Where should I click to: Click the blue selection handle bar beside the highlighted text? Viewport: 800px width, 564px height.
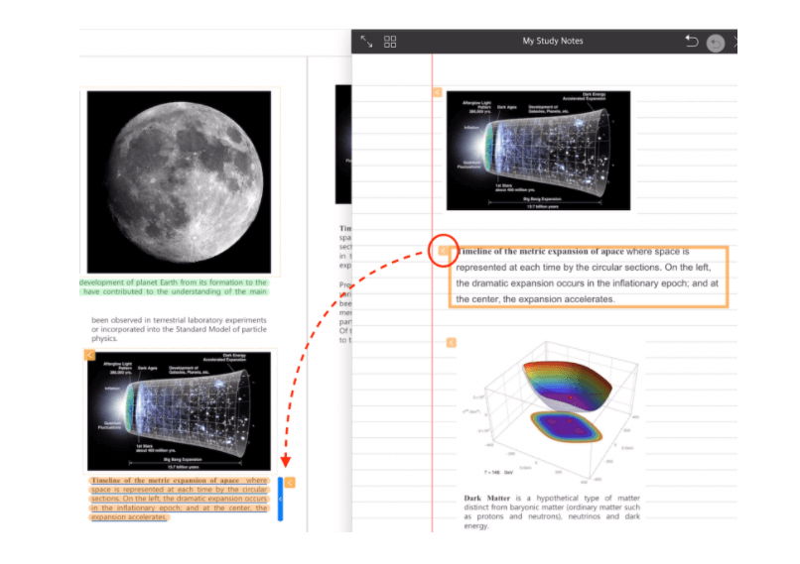coord(280,499)
